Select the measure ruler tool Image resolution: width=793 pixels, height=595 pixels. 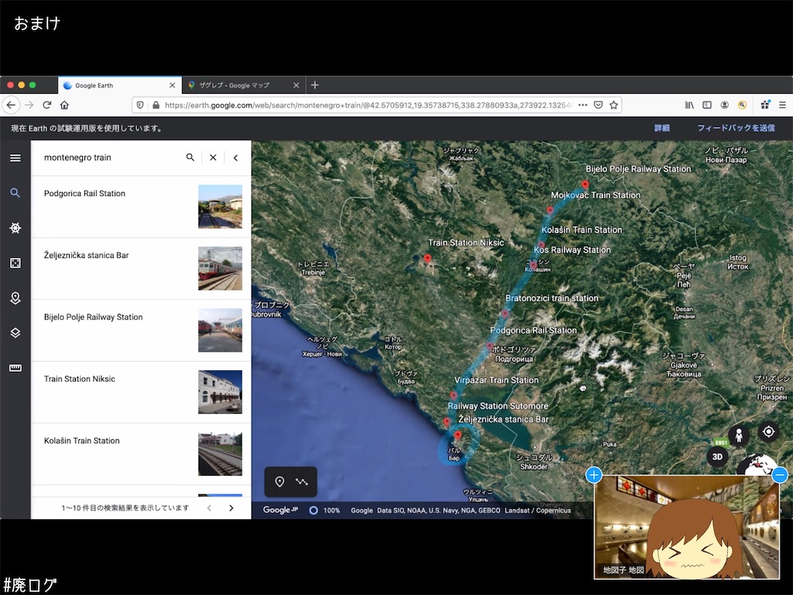coord(15,368)
